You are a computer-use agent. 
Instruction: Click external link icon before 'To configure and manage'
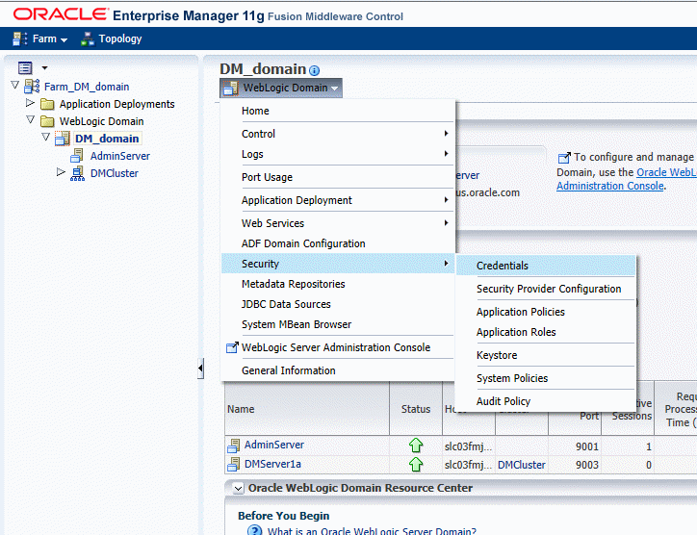563,157
